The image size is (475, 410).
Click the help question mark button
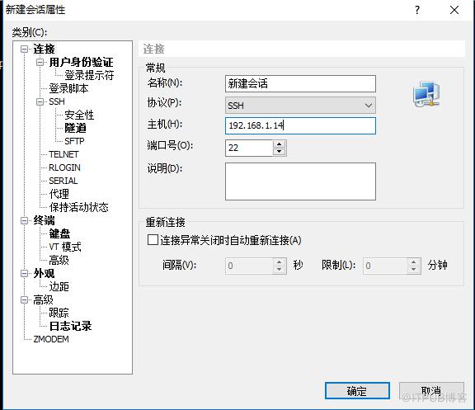(x=417, y=10)
